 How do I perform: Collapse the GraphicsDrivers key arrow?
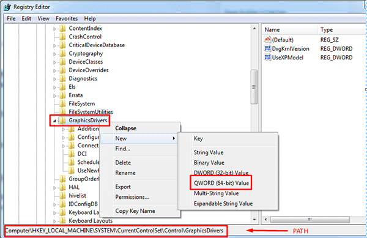click(54, 121)
